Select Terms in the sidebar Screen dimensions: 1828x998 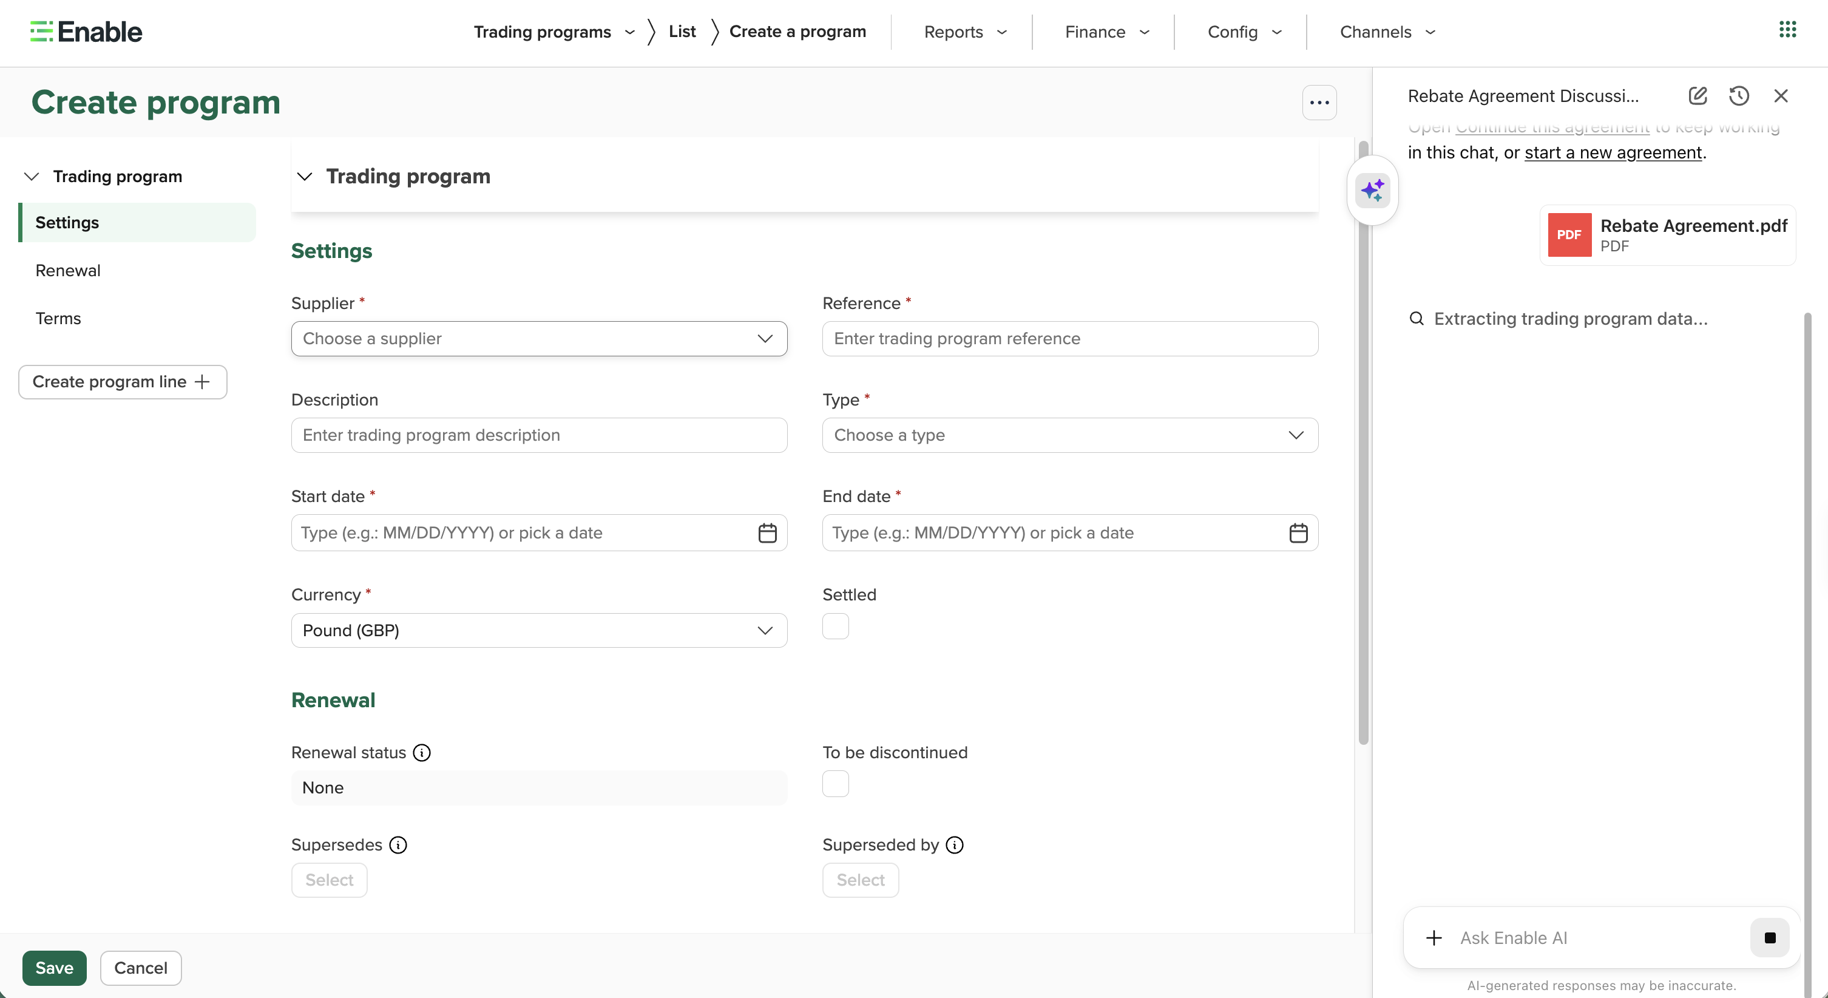pyautogui.click(x=58, y=318)
